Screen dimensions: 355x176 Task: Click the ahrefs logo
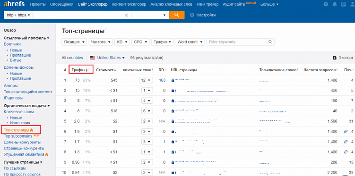[14, 4]
